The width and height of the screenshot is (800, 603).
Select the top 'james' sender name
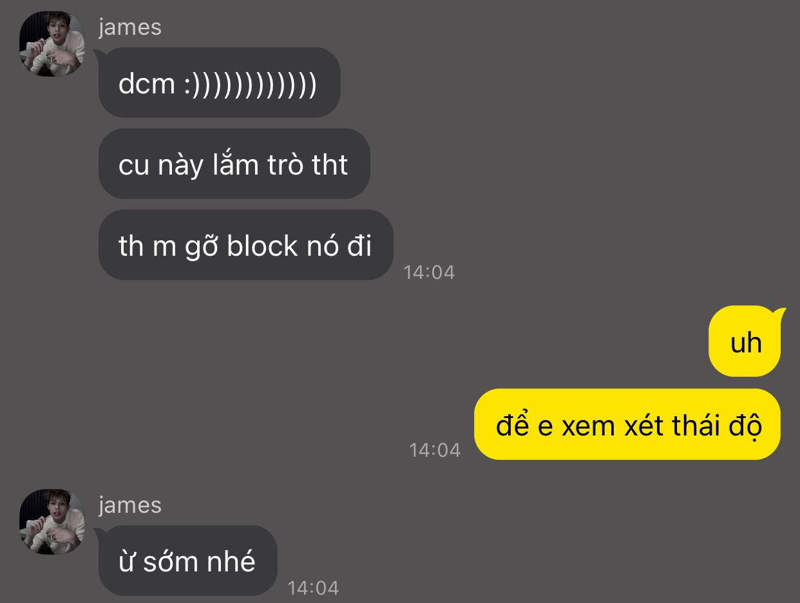(x=129, y=27)
